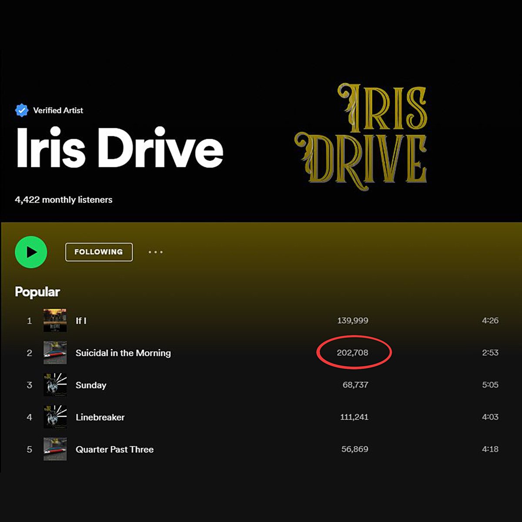Click the green play button
This screenshot has width=522, height=522.
(30, 252)
